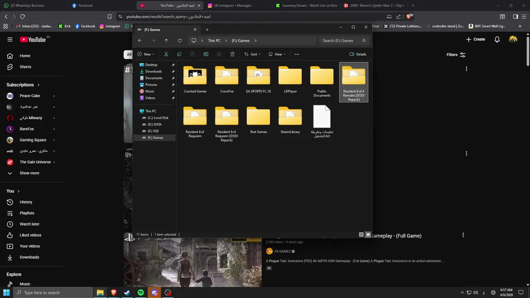
Task: Open the View dropdown
Action: point(277,54)
